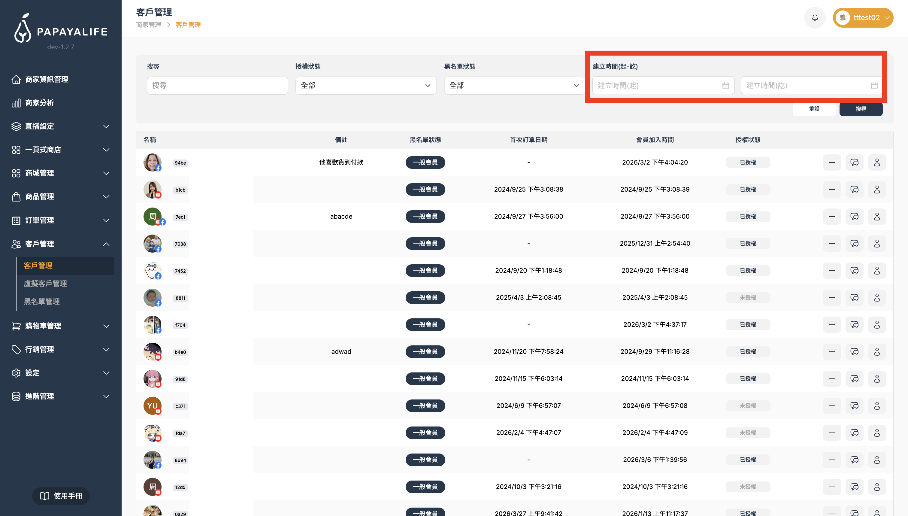
Task: Click the notification bell icon
Action: click(x=815, y=18)
